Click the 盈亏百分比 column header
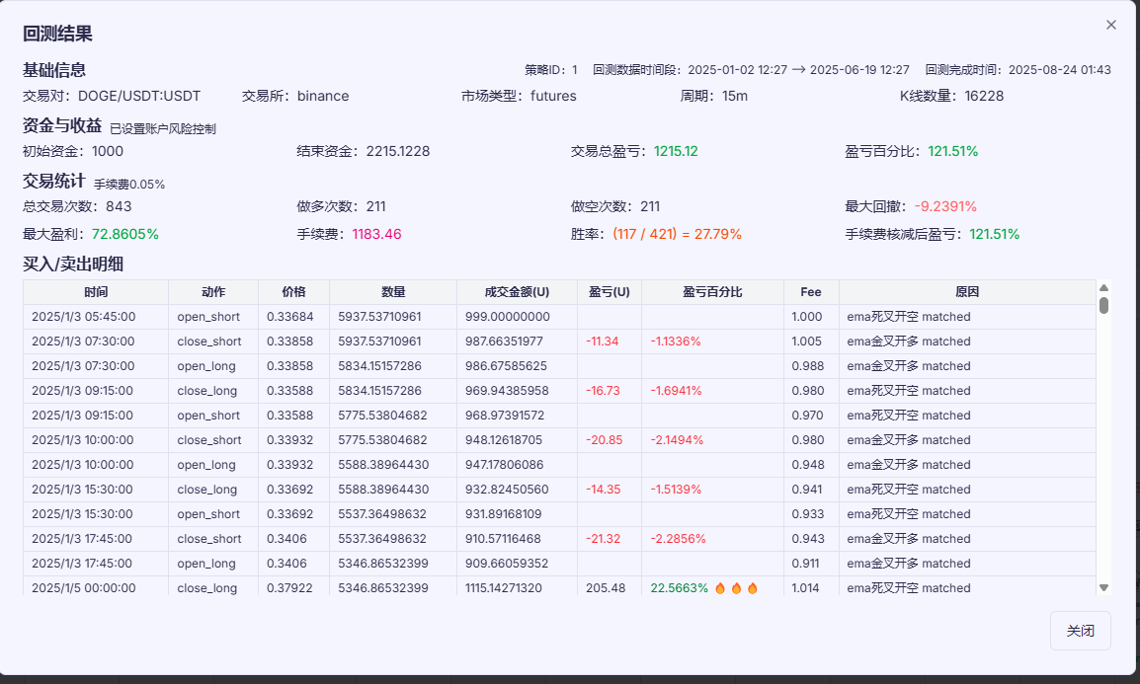This screenshot has width=1140, height=684. click(x=712, y=292)
